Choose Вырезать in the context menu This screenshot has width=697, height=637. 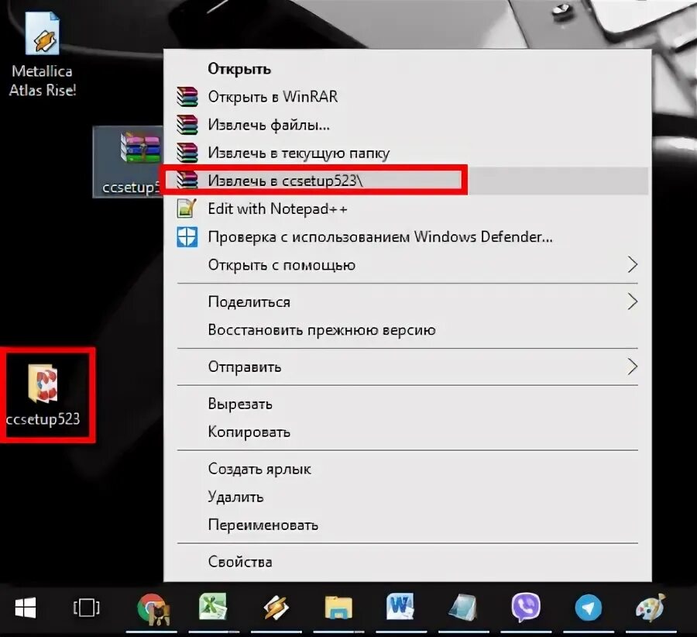[x=407, y=404]
